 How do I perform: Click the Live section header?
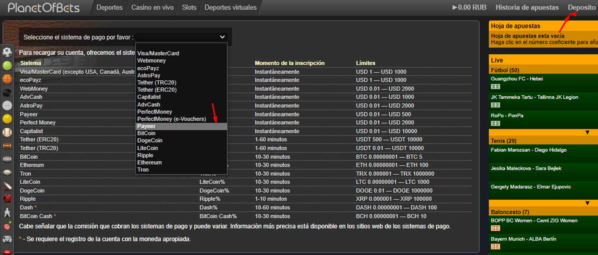pyautogui.click(x=543, y=60)
